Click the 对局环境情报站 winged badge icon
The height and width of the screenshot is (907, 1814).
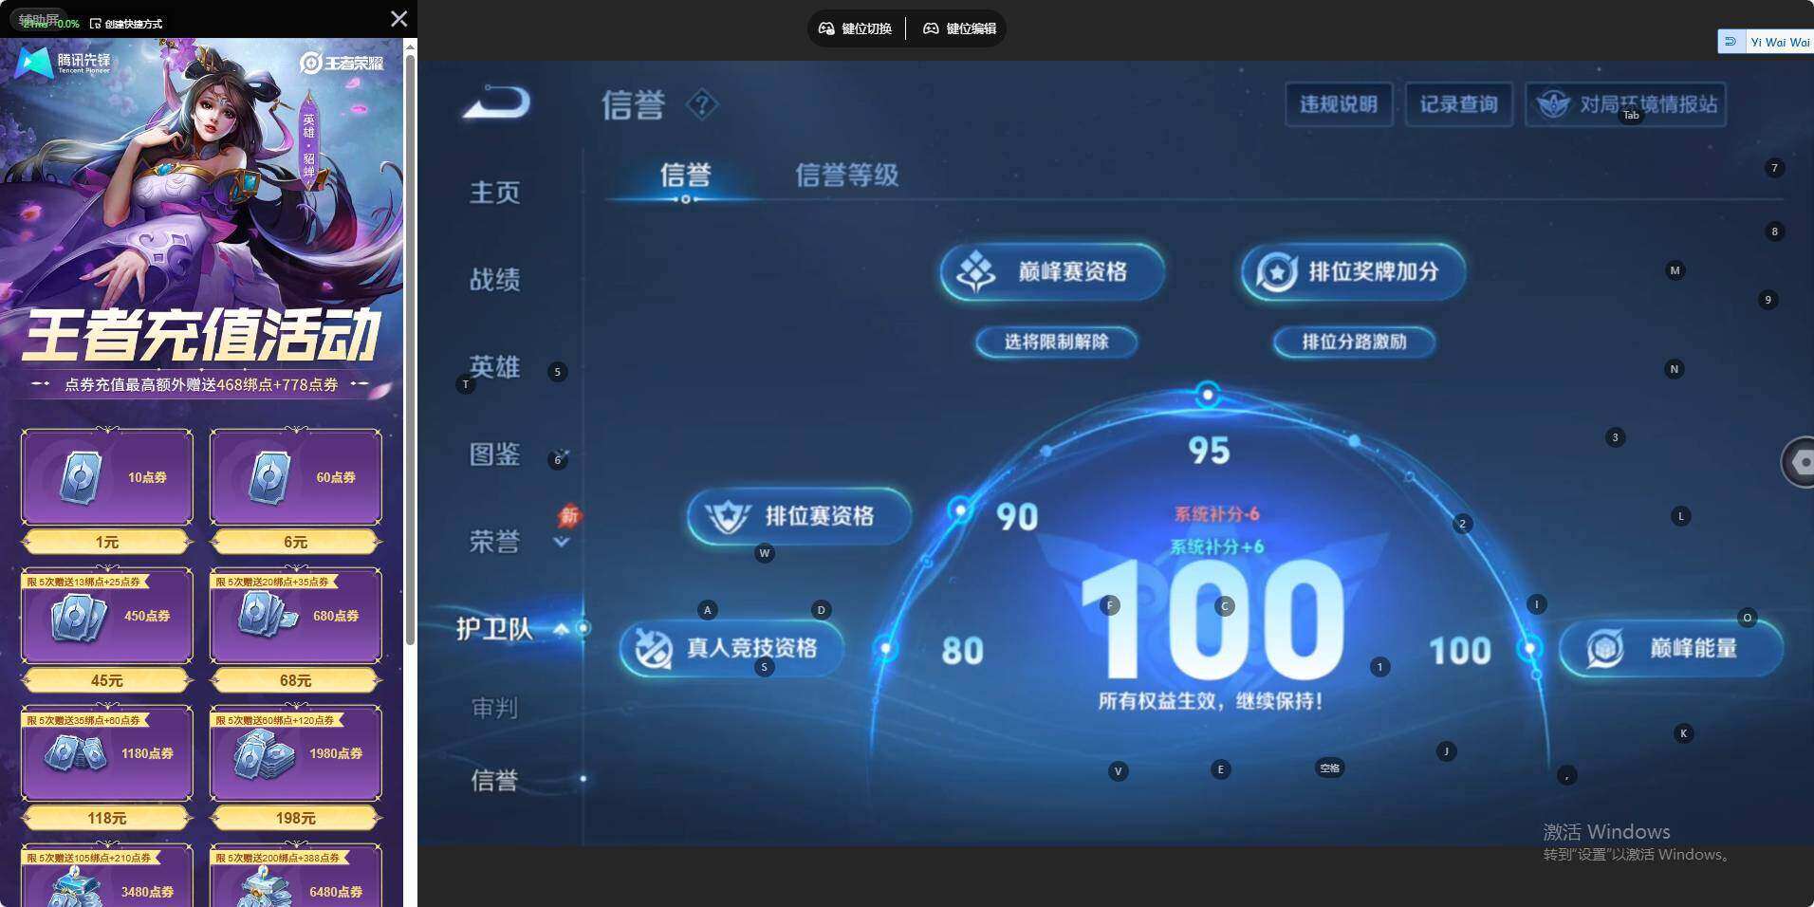pos(1553,104)
